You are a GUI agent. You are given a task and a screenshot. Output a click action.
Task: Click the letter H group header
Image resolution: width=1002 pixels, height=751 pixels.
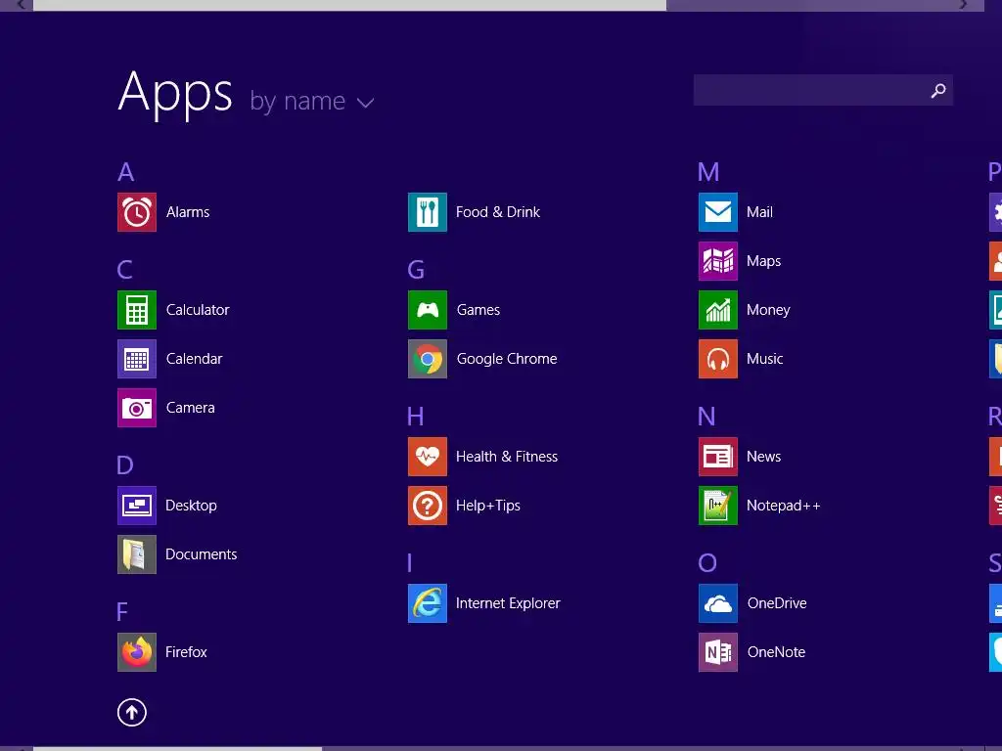point(415,417)
